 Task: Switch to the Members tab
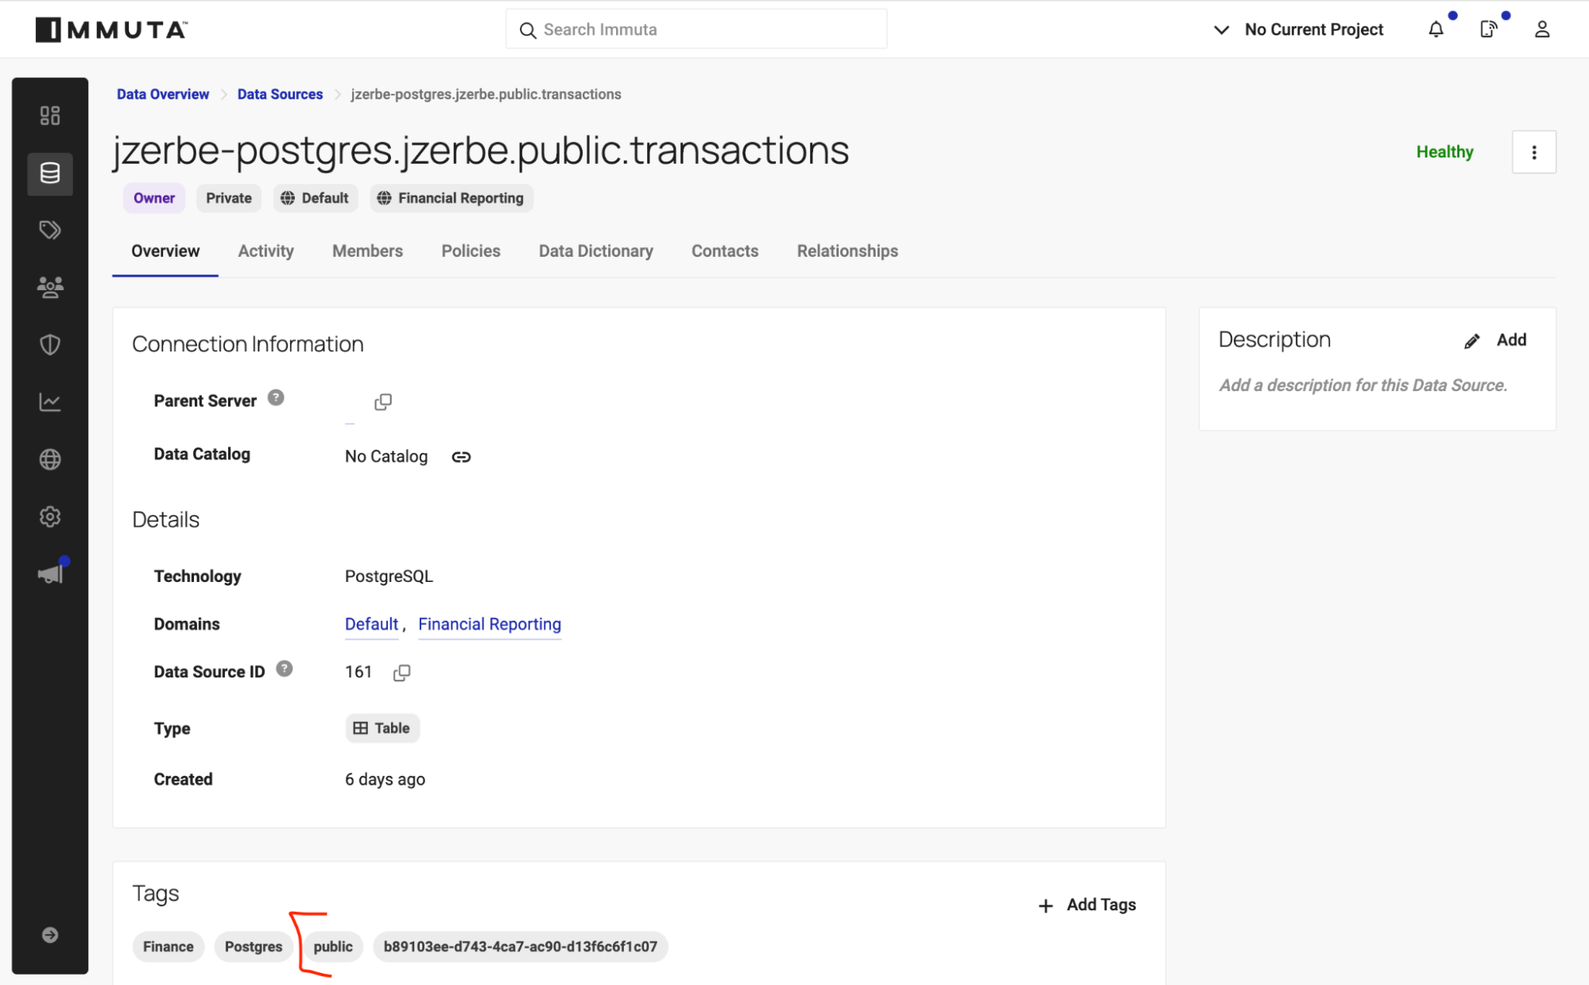point(367,251)
